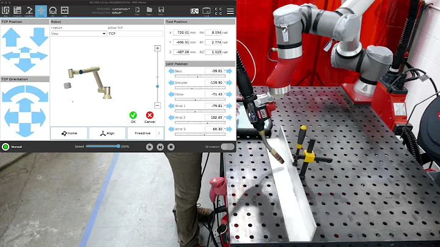Click the Freedrive button

pyautogui.click(x=142, y=133)
